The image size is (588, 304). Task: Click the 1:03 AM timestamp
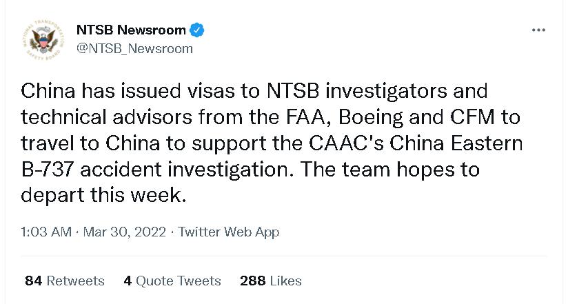click(46, 232)
